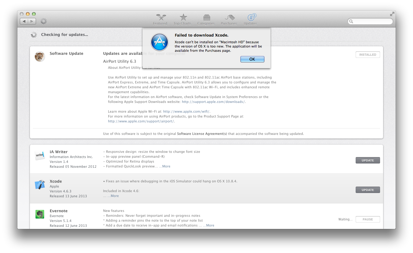Click the Software Update mountain lion icon
The width and height of the screenshot is (413, 253).
(x=40, y=56)
